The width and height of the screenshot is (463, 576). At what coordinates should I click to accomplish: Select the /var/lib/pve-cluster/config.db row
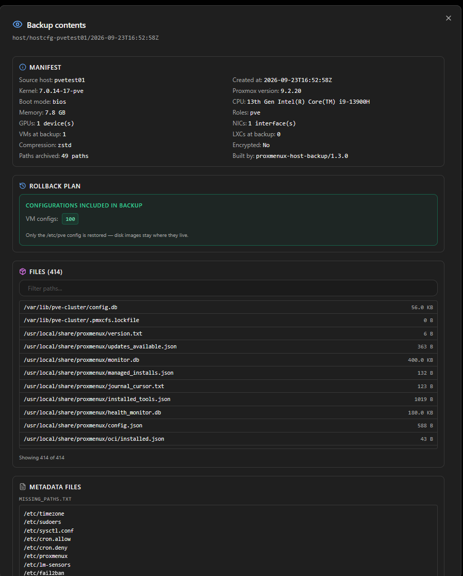click(x=228, y=307)
